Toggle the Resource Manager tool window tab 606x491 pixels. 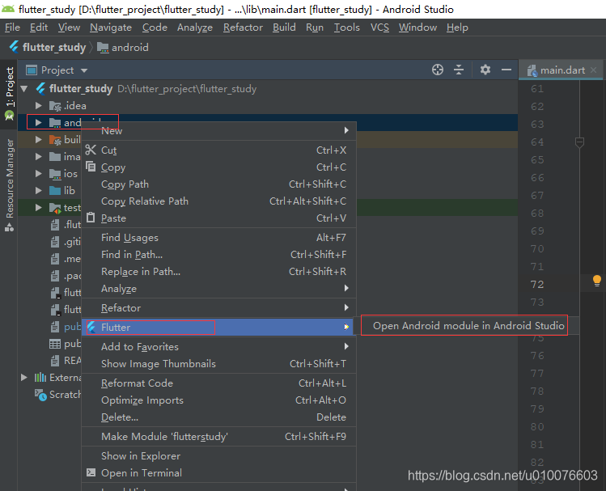[x=9, y=185]
